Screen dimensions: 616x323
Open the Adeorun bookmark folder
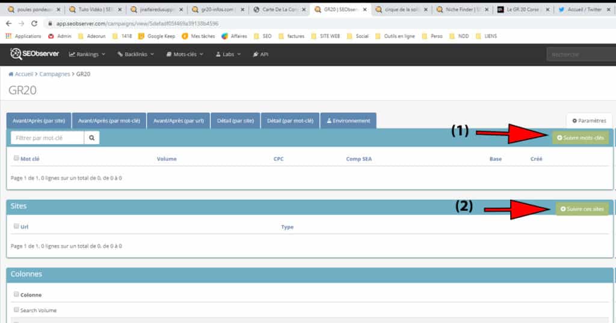92,36
